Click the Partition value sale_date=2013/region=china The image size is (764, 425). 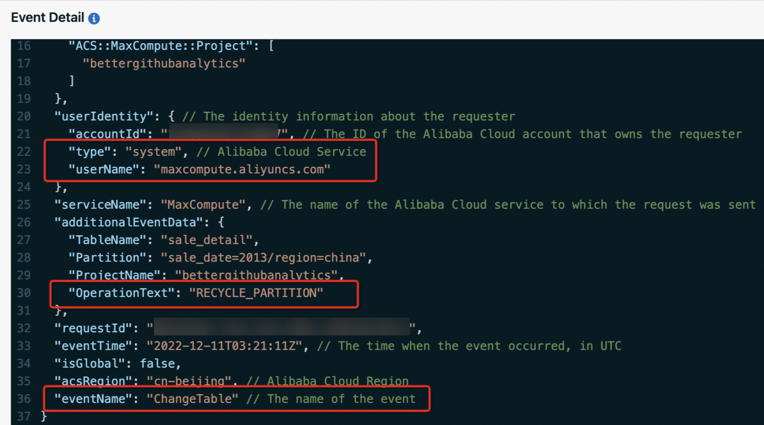tap(263, 258)
